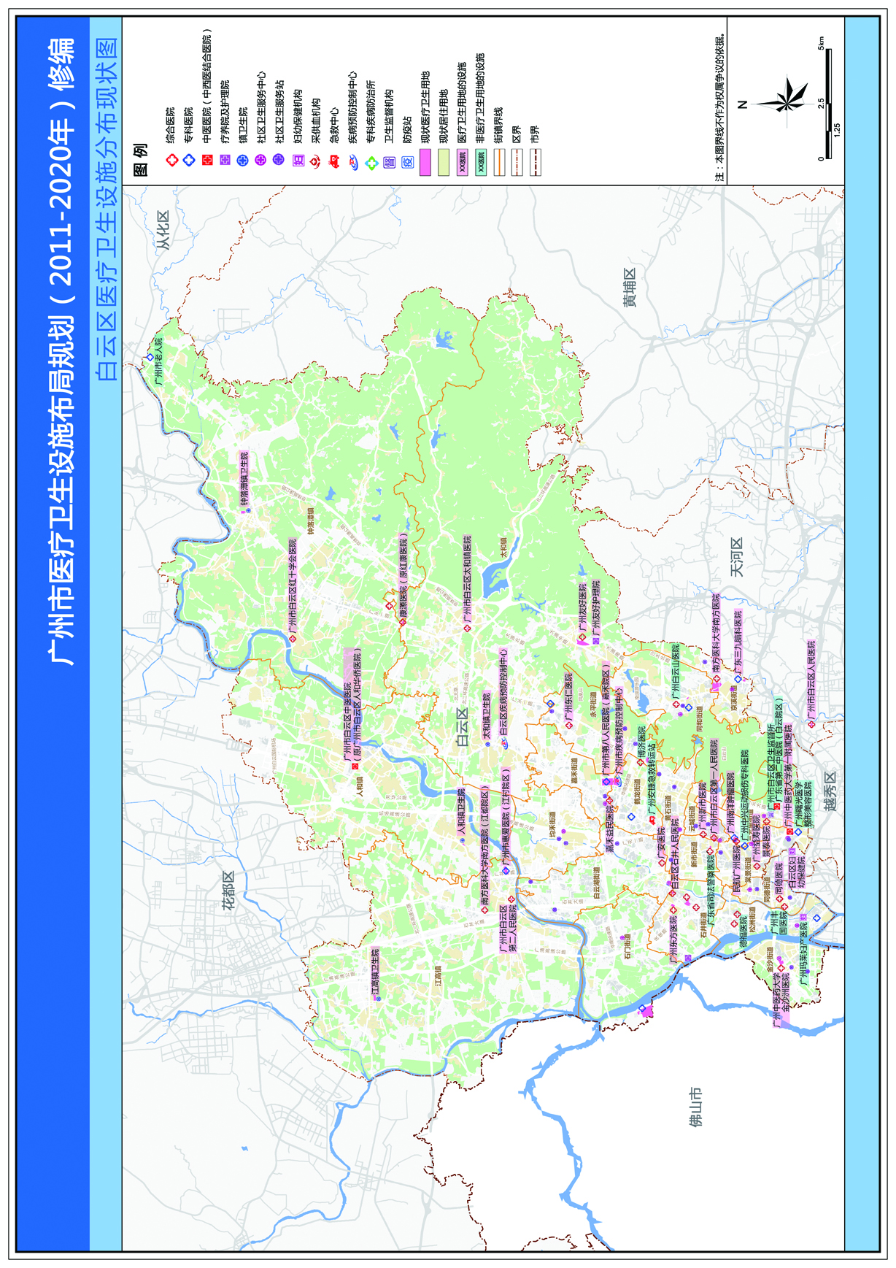Image resolution: width=896 pixels, height=1268 pixels.
Task: Click the 钟落潭镇卫生院 map label
Action: pyautogui.click(x=244, y=479)
